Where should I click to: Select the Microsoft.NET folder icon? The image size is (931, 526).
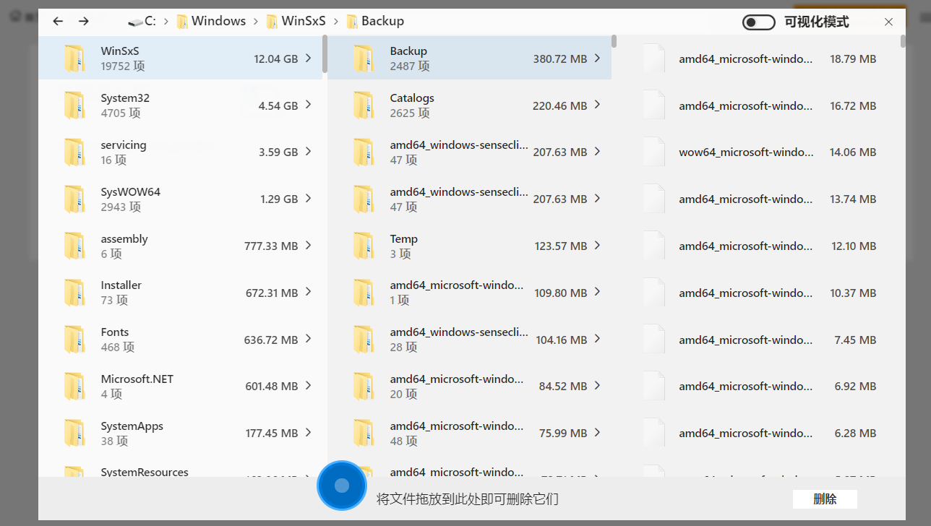[x=74, y=387]
